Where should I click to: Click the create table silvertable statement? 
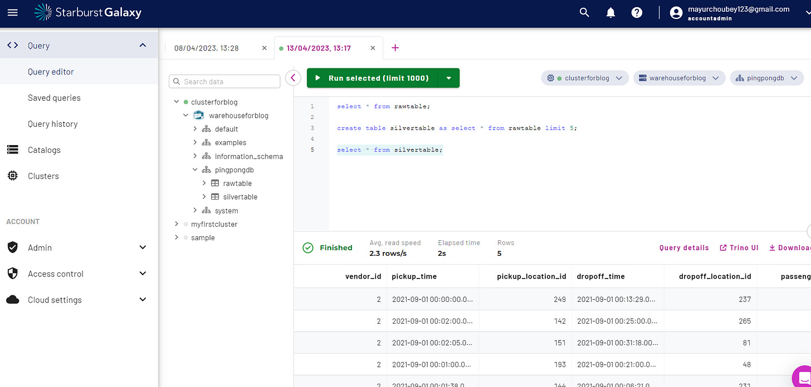tap(457, 128)
